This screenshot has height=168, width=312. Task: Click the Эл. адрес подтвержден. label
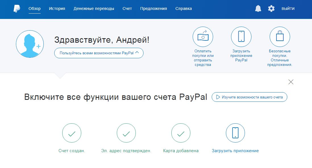click(x=126, y=151)
